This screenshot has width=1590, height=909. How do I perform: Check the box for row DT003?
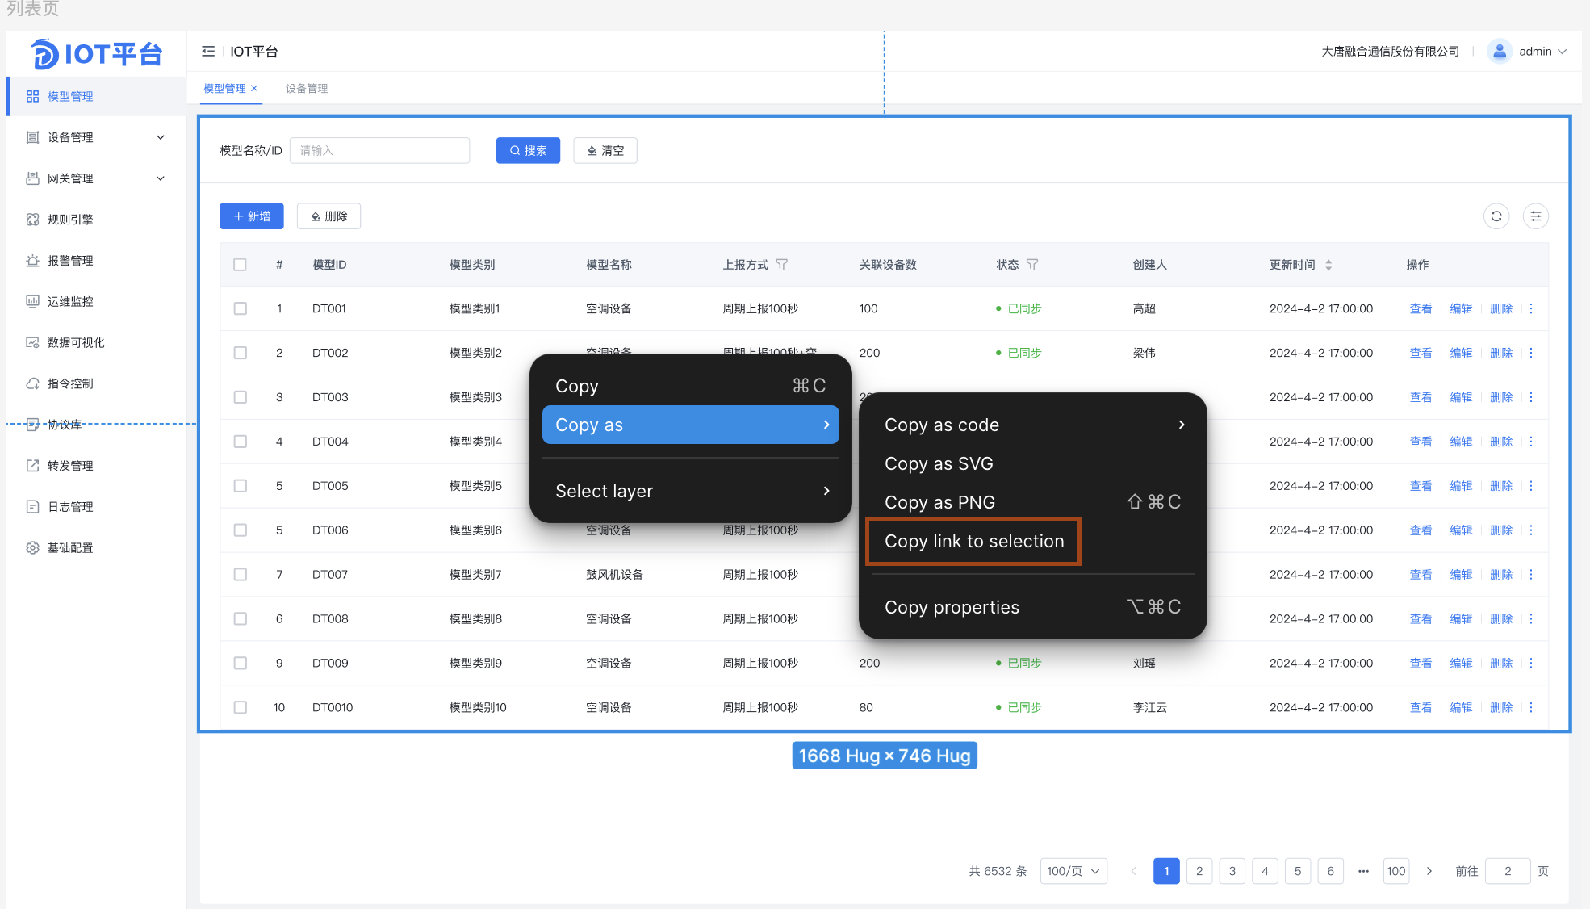pyautogui.click(x=240, y=398)
